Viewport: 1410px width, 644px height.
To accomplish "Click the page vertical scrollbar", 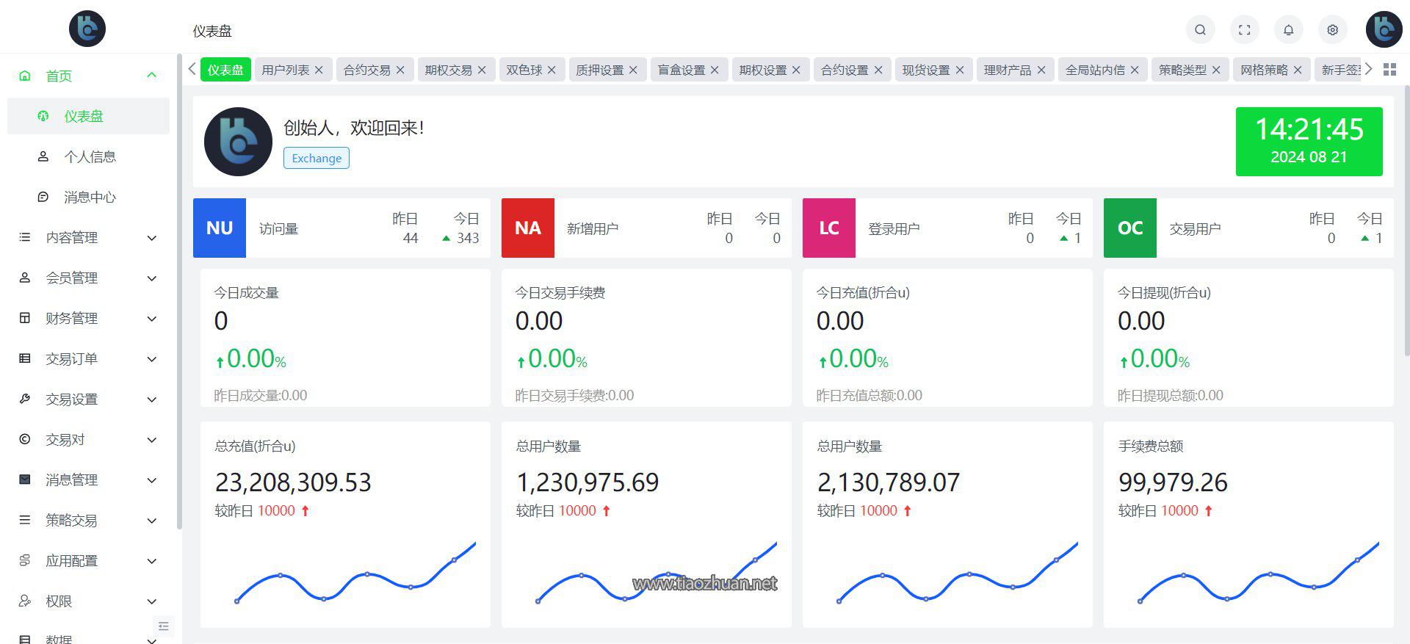I will 1406,220.
